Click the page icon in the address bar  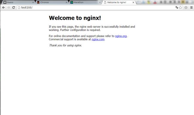click(x=19, y=7)
